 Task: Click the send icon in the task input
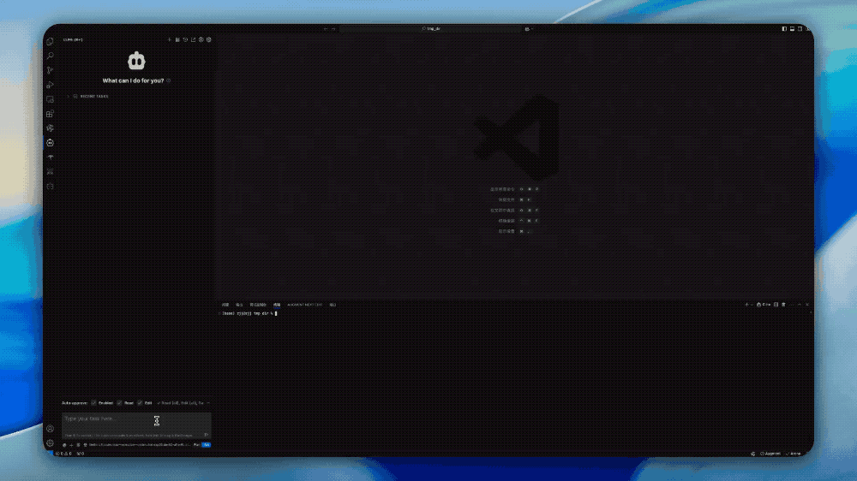coord(206,435)
